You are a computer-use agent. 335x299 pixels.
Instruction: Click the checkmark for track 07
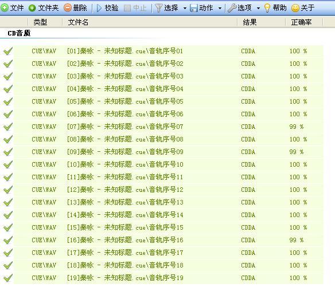(x=8, y=127)
